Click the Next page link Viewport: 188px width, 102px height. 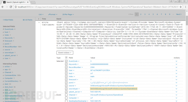pos(179,14)
